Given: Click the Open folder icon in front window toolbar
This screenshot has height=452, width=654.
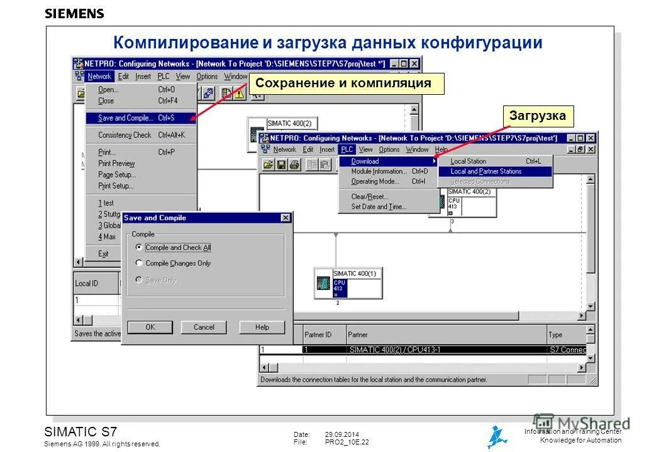Looking at the screenshot, I should pyautogui.click(x=269, y=165).
